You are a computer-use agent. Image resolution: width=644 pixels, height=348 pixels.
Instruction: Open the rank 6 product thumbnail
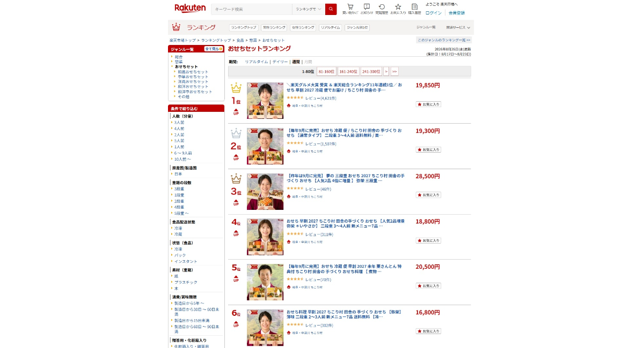[265, 328]
